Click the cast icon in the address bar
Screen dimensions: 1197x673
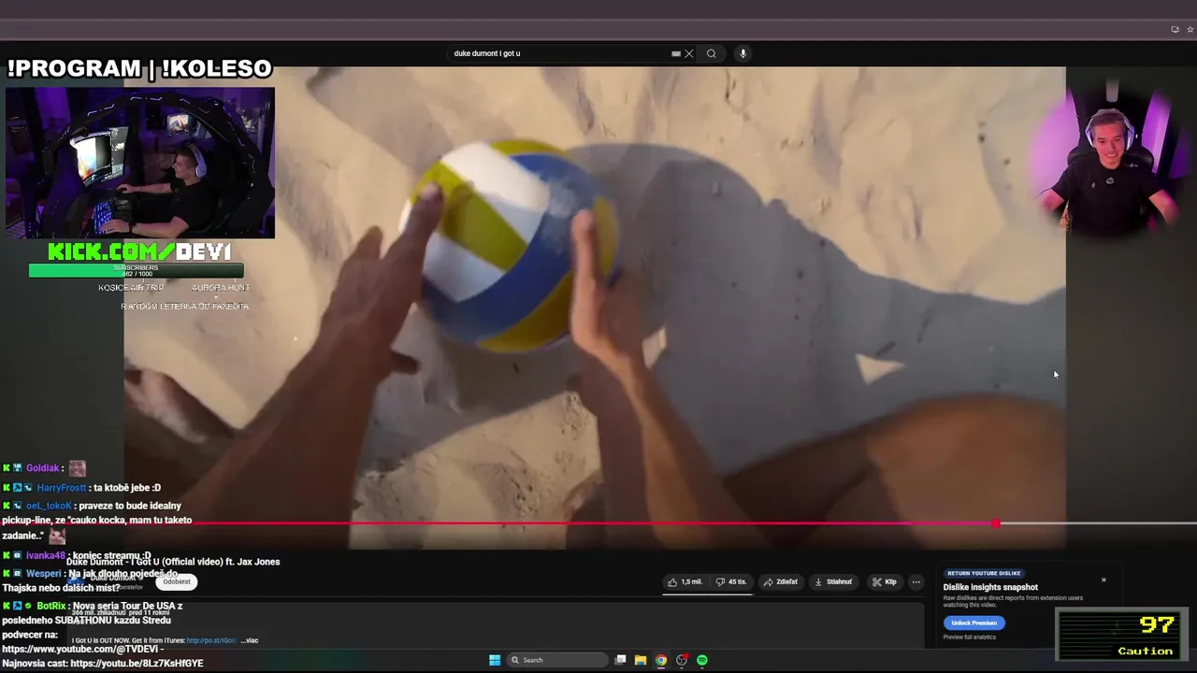1175,29
